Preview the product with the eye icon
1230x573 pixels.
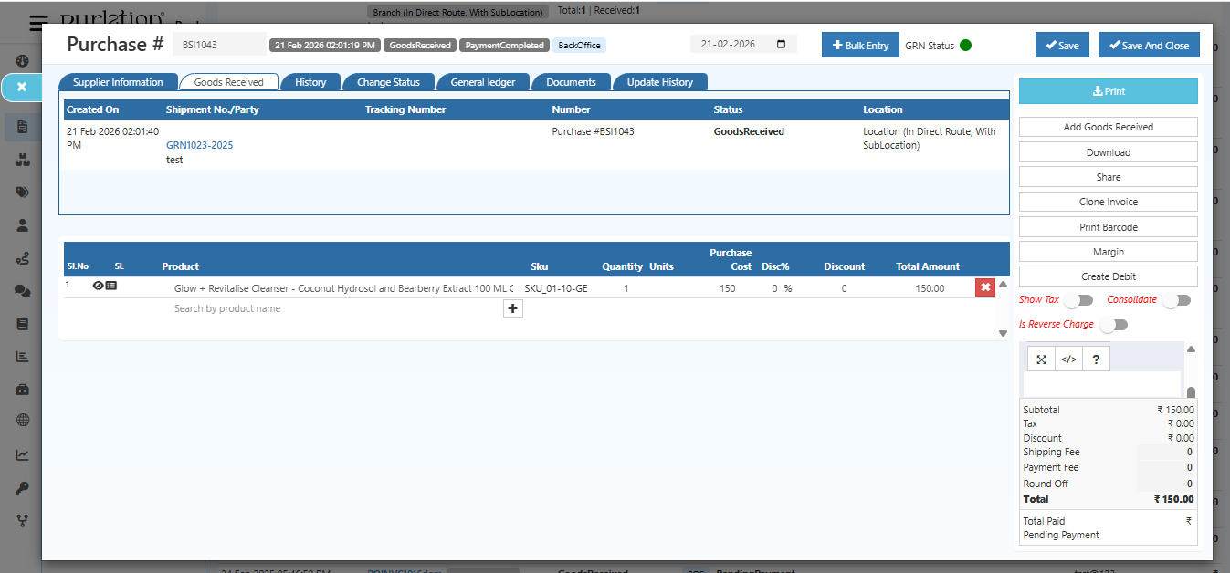(x=99, y=286)
